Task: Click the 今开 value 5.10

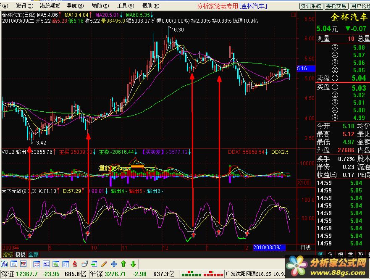Action: point(349,126)
